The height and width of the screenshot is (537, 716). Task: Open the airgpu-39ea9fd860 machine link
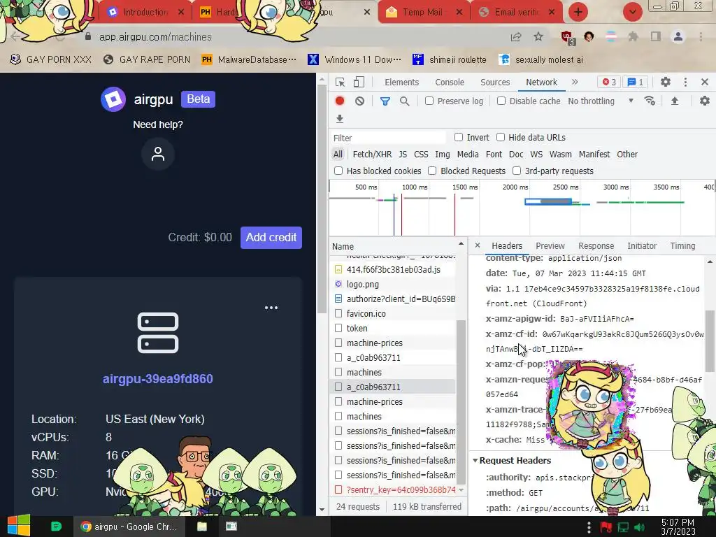pos(157,378)
